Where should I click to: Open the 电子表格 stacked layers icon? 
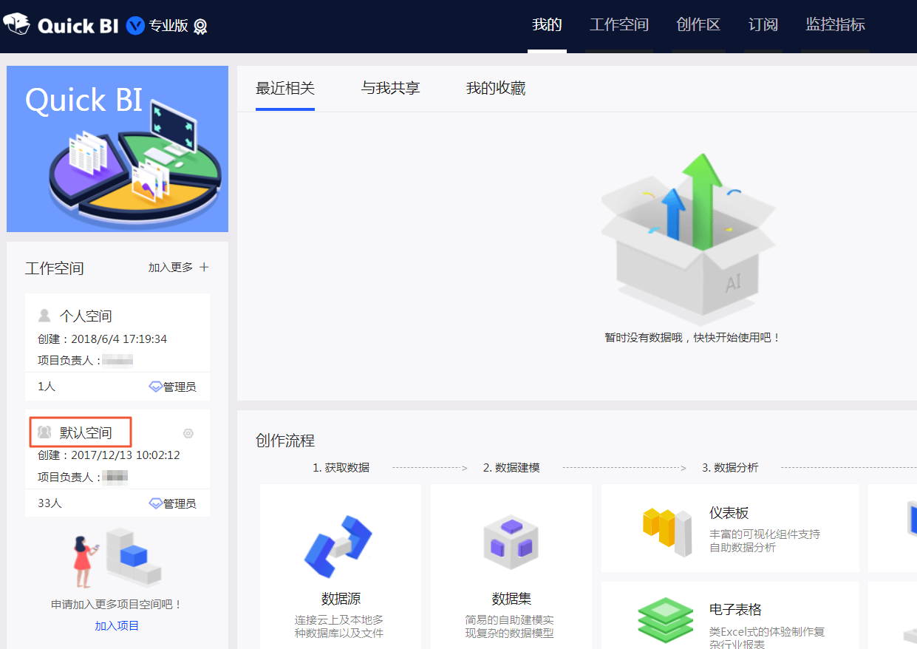(x=666, y=619)
